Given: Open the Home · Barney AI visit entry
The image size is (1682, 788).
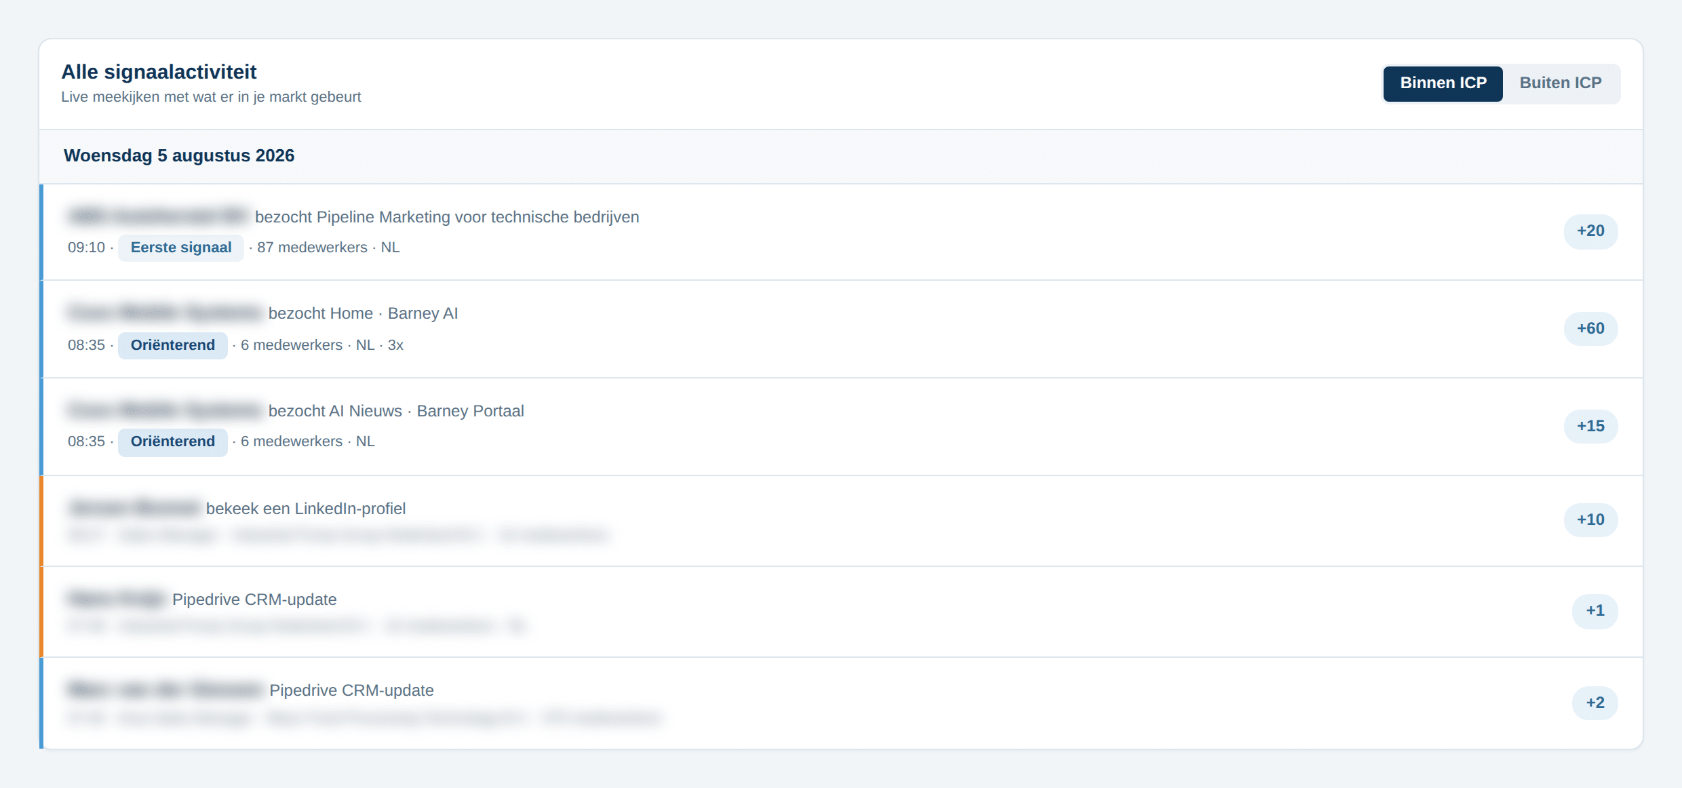Looking at the screenshot, I should coord(841,330).
